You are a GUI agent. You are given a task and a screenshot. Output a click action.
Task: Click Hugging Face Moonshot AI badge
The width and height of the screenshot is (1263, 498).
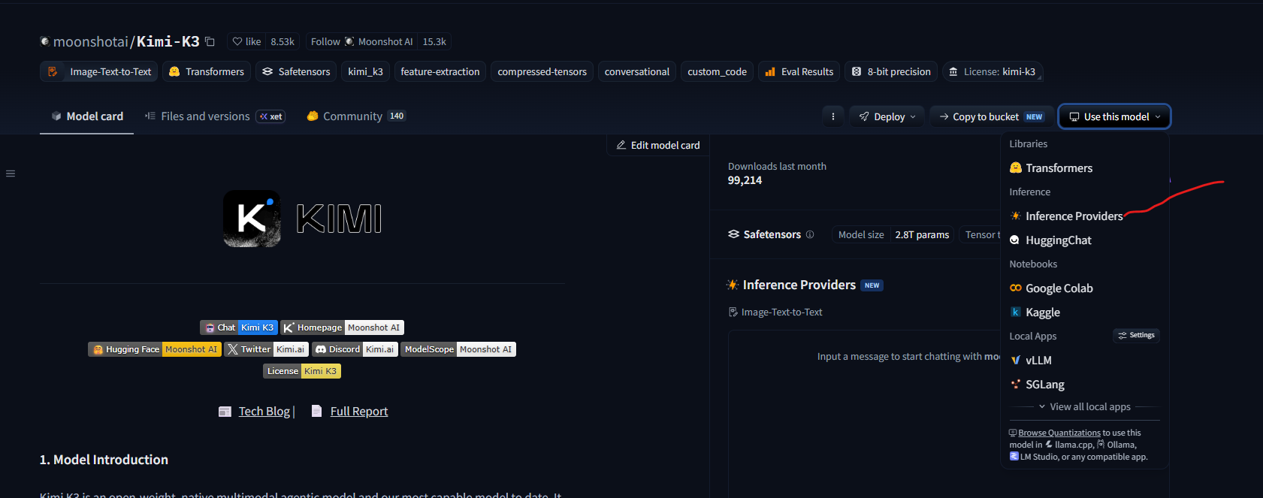click(x=155, y=349)
